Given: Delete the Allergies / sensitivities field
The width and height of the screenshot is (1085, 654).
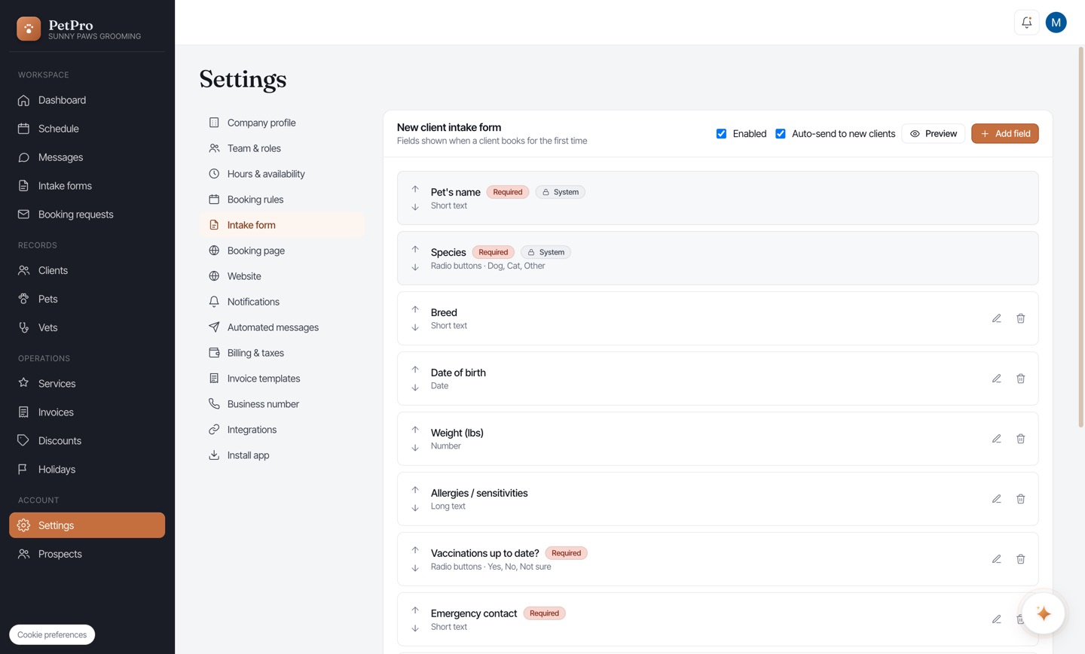Looking at the screenshot, I should (x=1020, y=499).
